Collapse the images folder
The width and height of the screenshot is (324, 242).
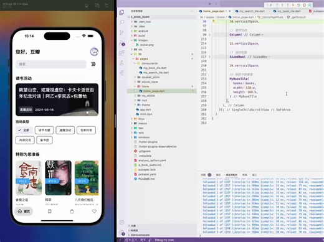132,40
